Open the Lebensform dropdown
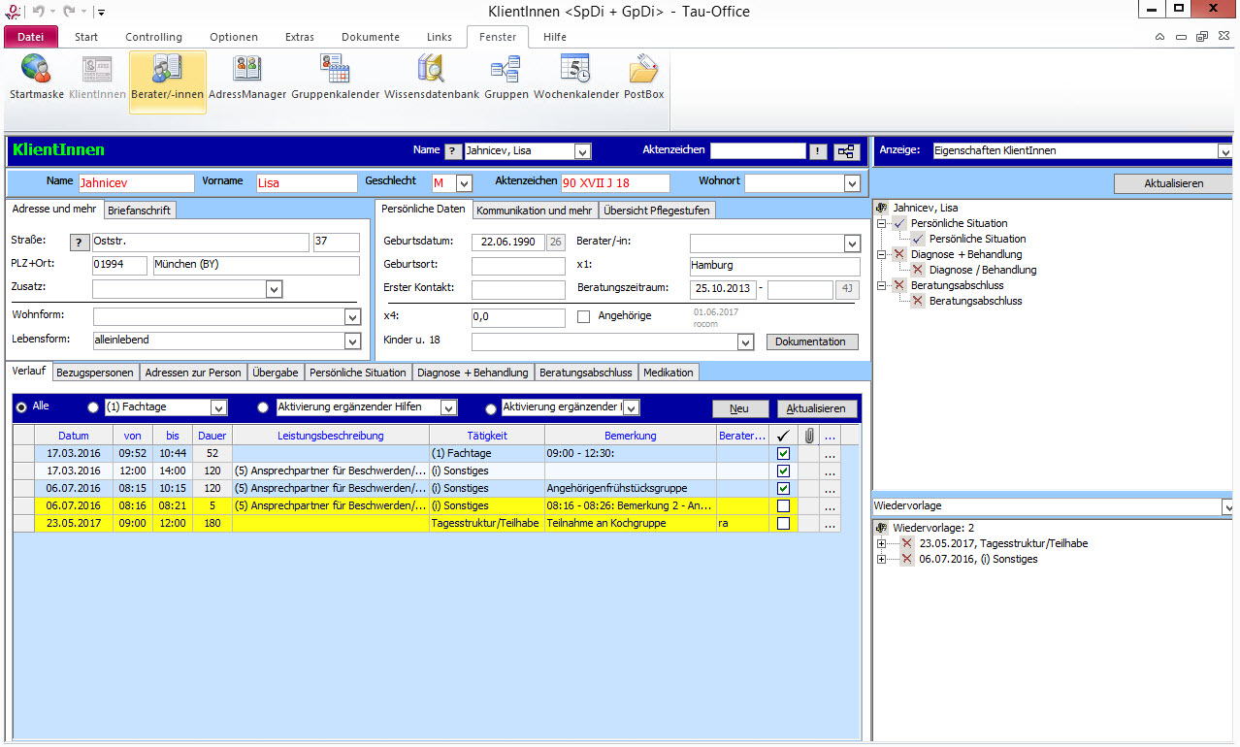 (352, 341)
